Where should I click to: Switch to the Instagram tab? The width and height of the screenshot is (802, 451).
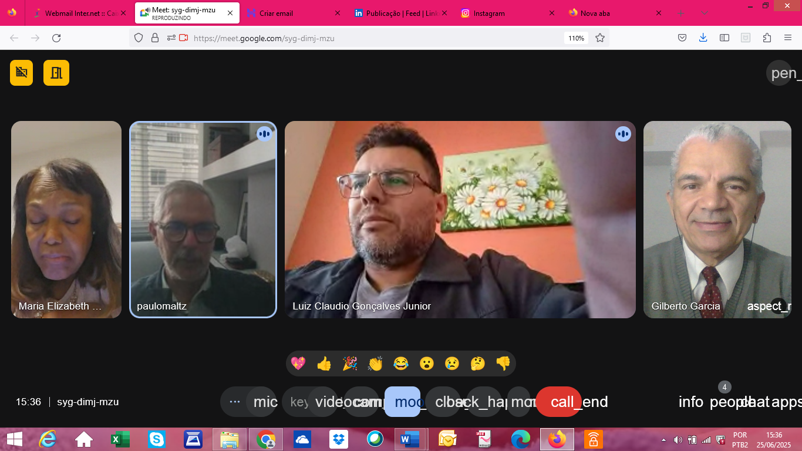(489, 13)
